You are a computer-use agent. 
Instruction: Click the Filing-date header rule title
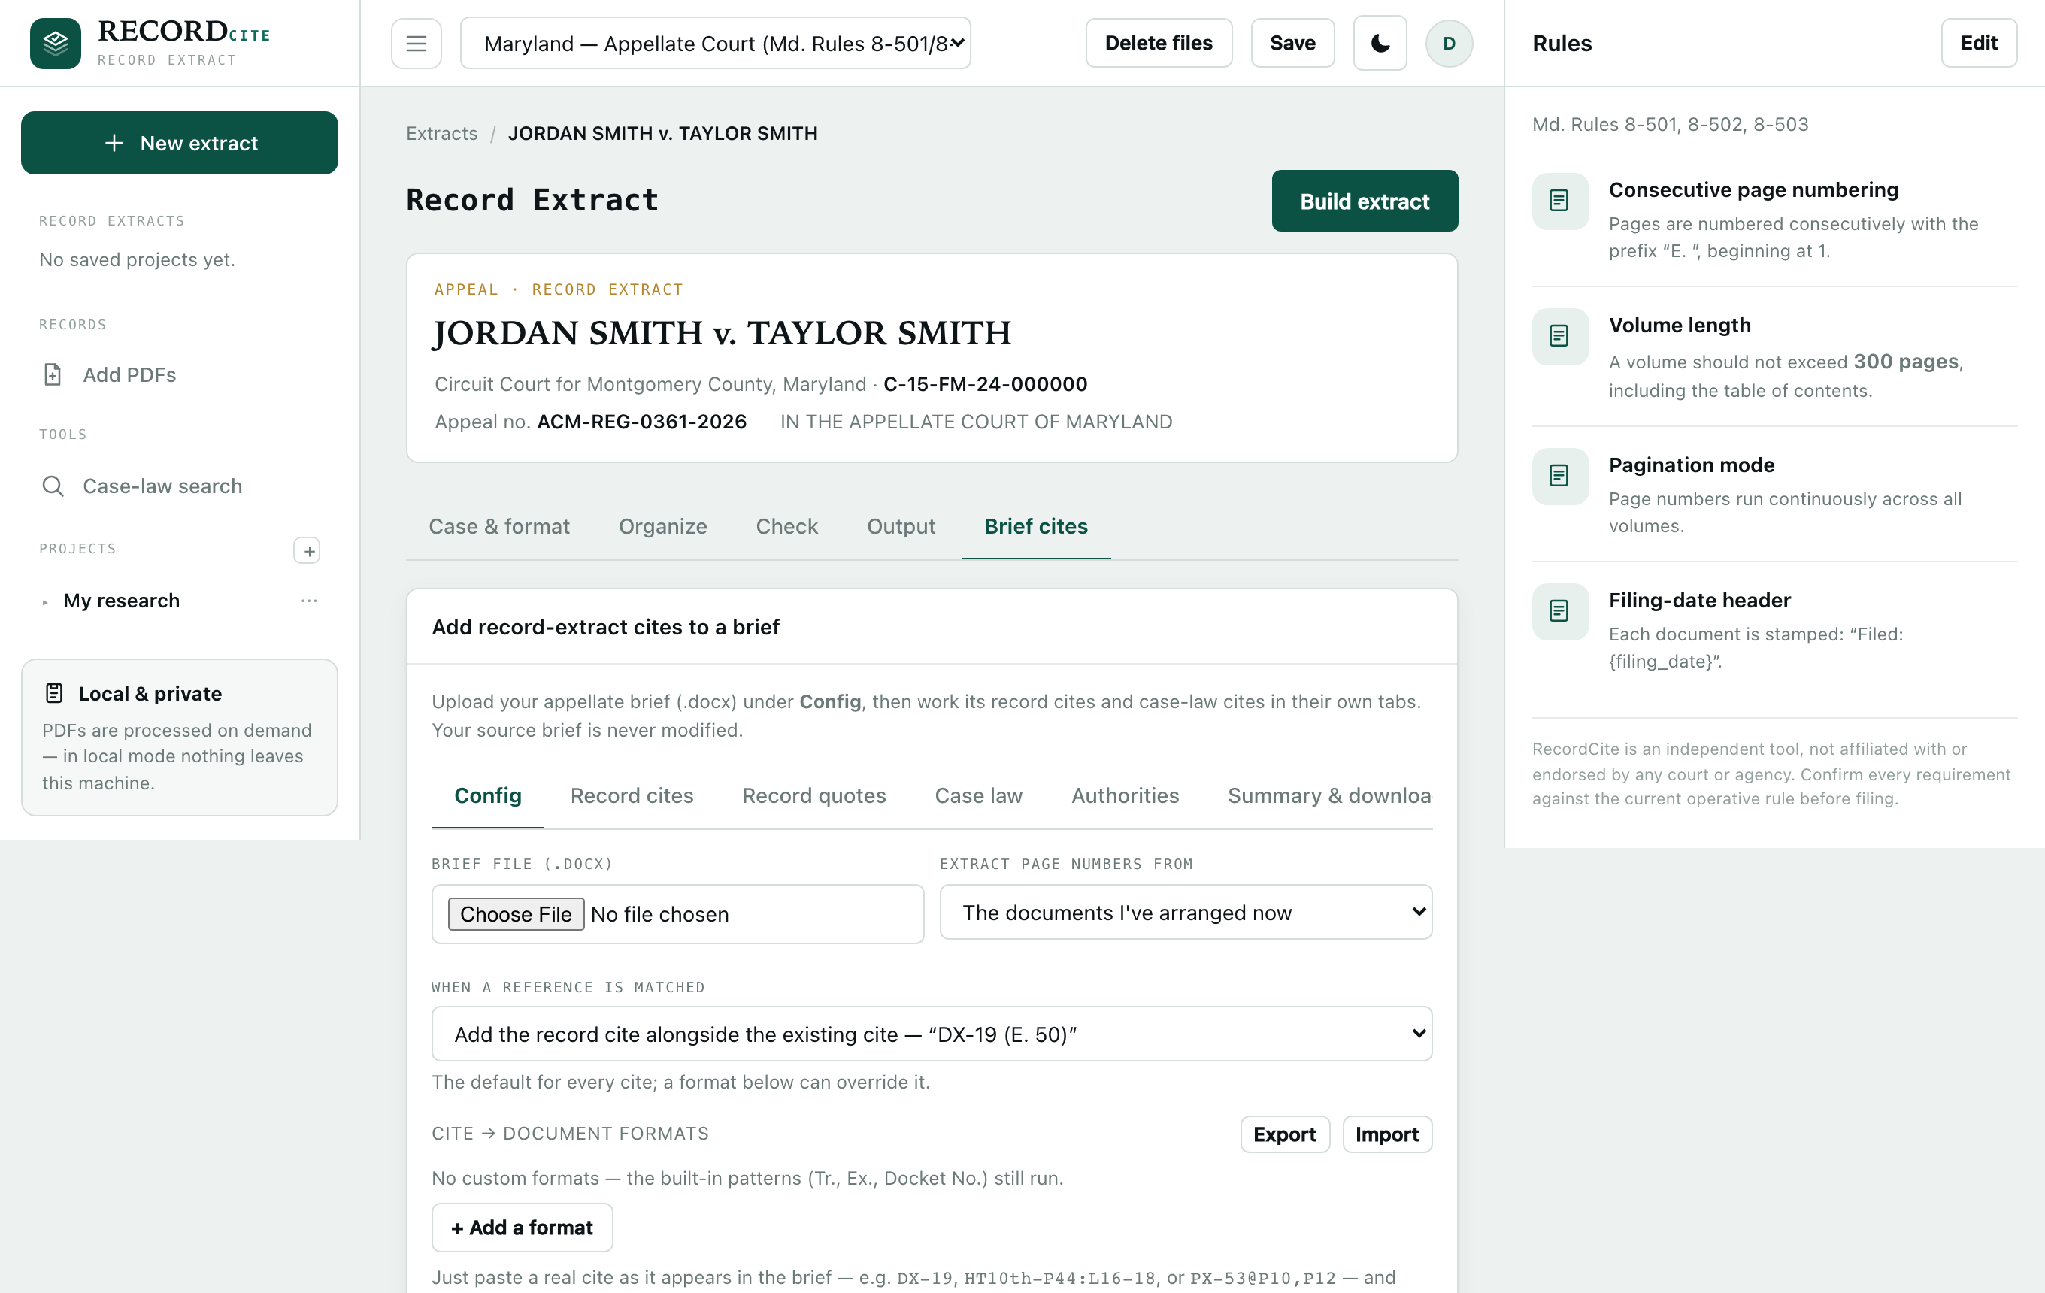pos(1699,600)
